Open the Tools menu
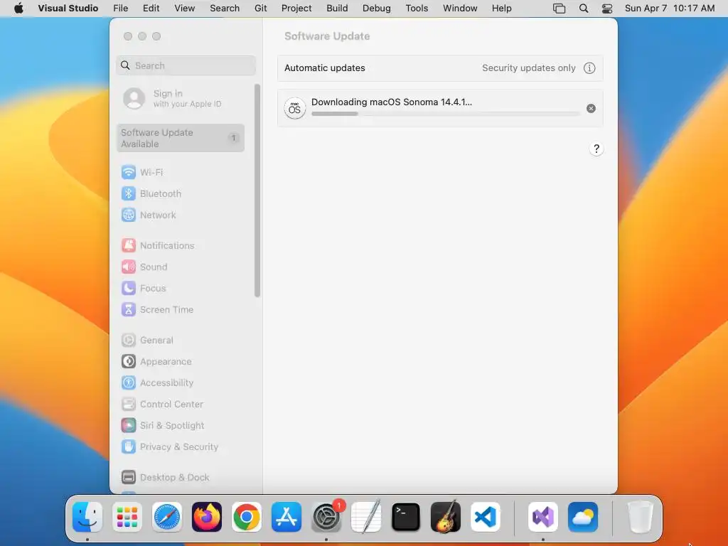Image resolution: width=728 pixels, height=546 pixels. [417, 9]
